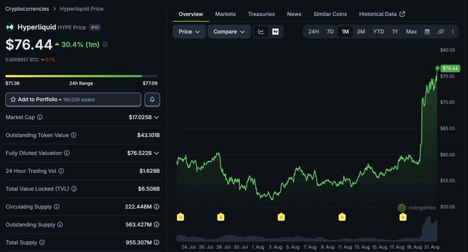The image size is (468, 252).
Task: Click Hyperliquid Price breadcrumb
Action: (81, 9)
